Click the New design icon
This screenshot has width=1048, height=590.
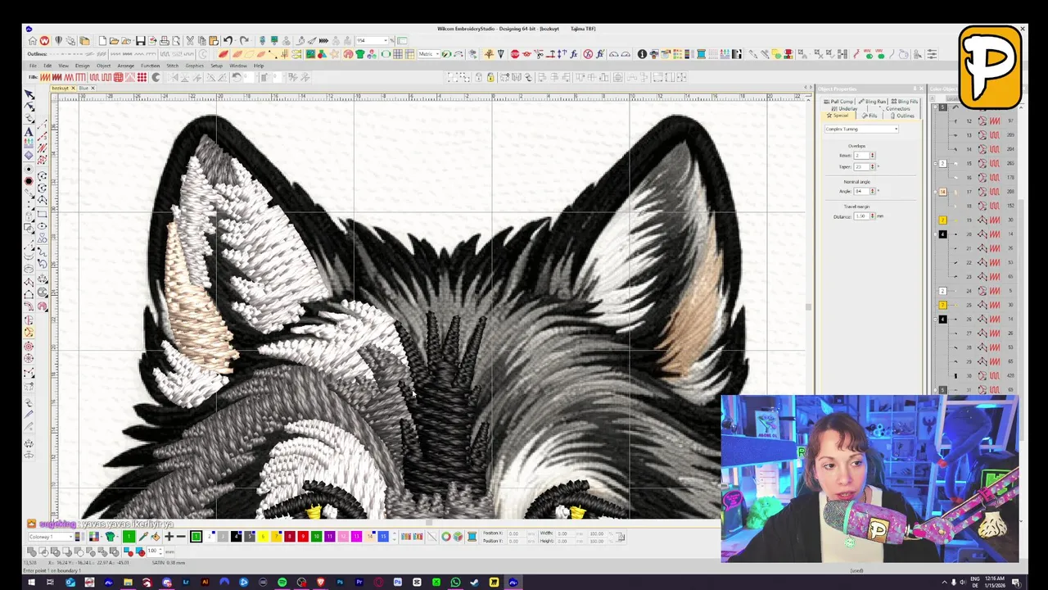pyautogui.click(x=102, y=41)
